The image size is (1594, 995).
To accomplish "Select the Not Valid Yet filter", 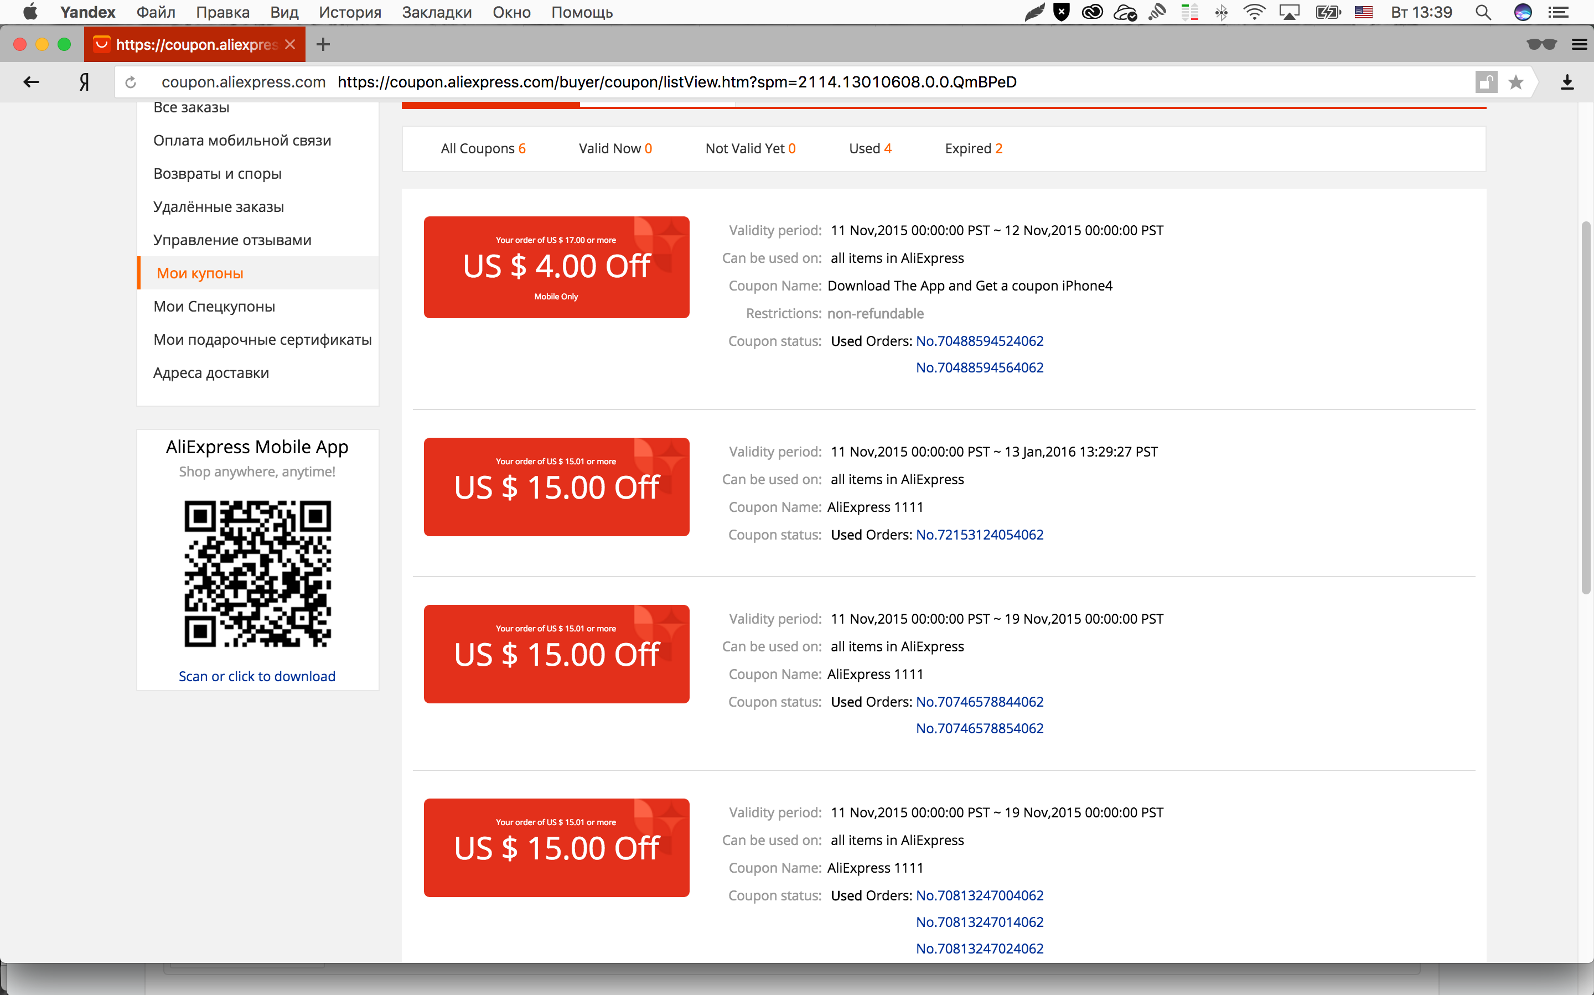I will pos(751,149).
